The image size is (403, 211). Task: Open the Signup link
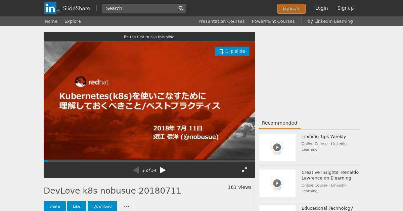(x=346, y=8)
